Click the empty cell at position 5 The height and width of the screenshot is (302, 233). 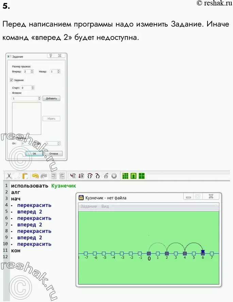(194, 253)
